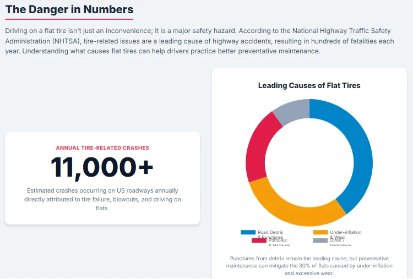
Task: Click the 'Annual Tire-Related Crashes' label
Action: pos(102,147)
